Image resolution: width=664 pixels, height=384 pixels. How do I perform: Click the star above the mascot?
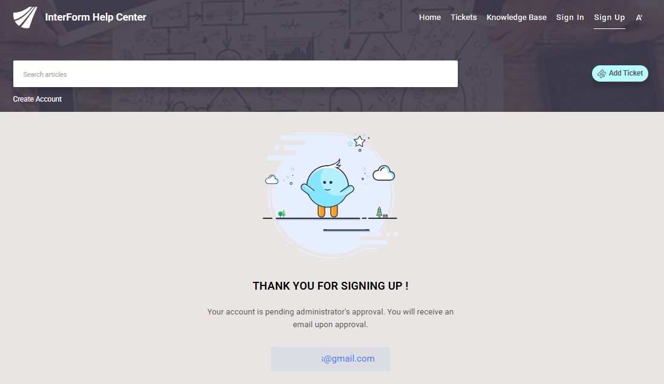click(360, 142)
